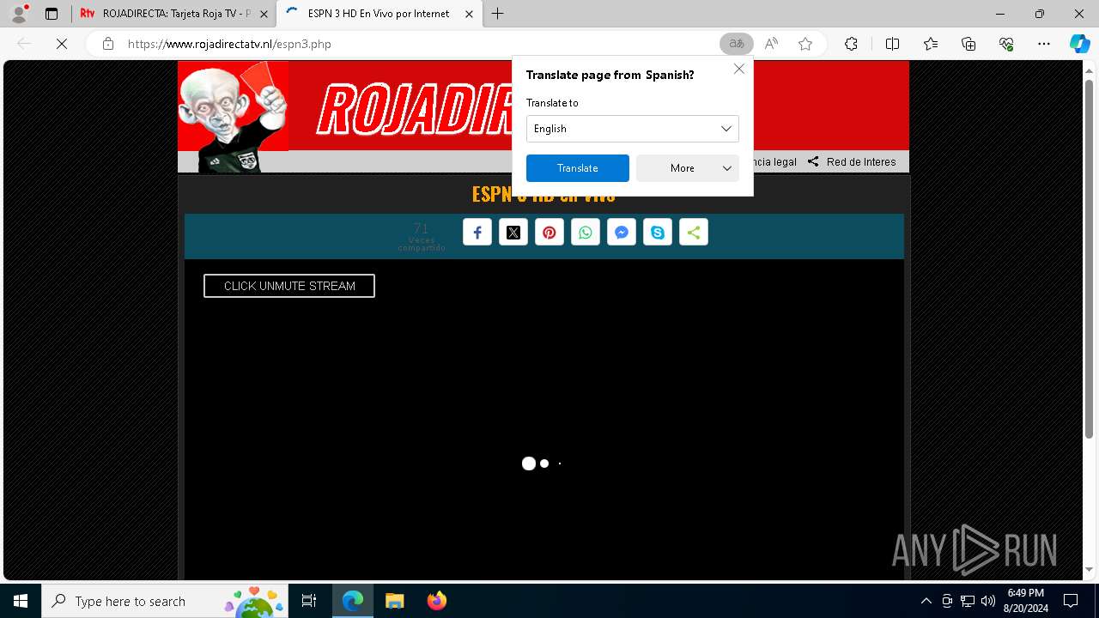Viewport: 1099px width, 618px height.
Task: Close the ROJADIRECTA tab
Action: [x=265, y=14]
